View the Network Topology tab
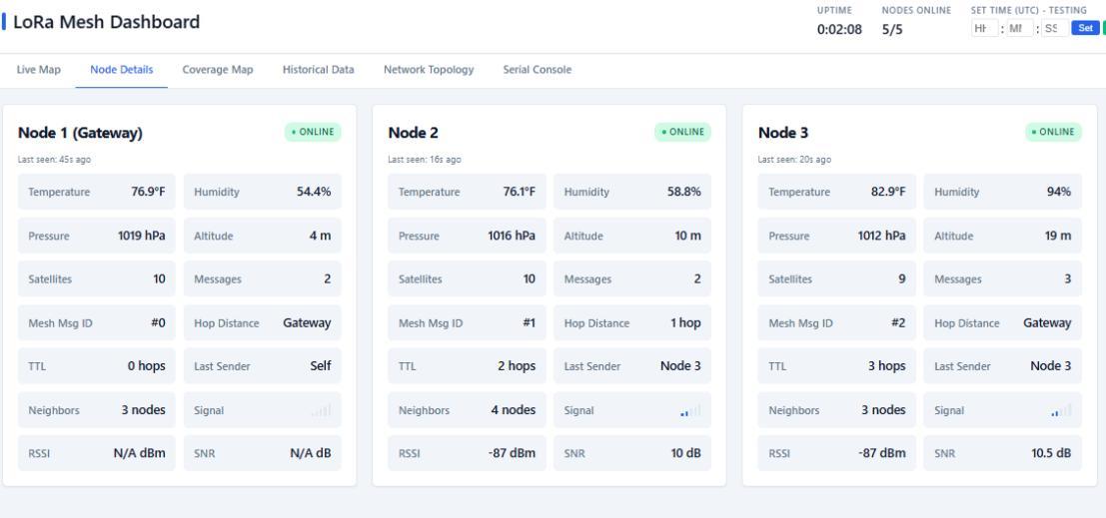The width and height of the screenshot is (1106, 518). point(429,70)
